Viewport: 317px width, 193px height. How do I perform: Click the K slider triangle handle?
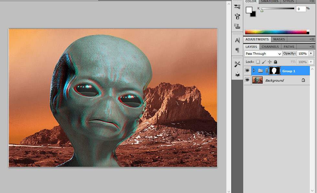point(262,10)
